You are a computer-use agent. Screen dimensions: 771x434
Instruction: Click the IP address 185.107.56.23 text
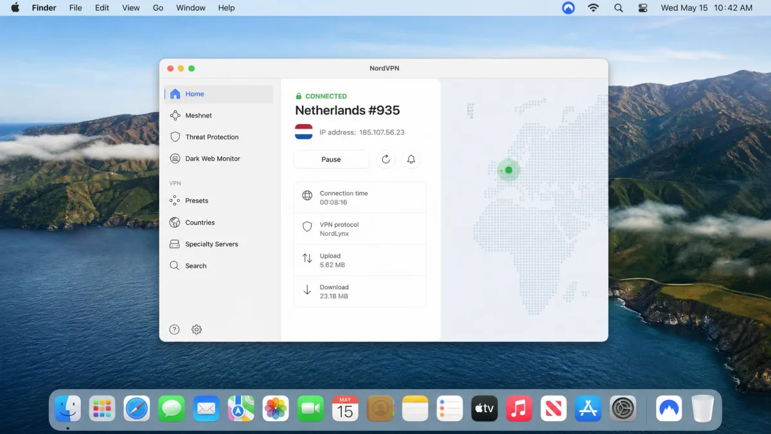362,132
